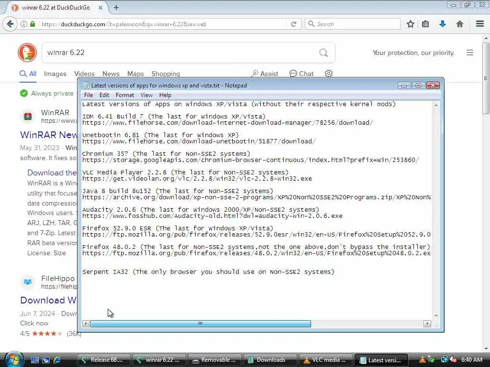490x367 pixels.
Task: Click the Assist button
Action: point(265,74)
